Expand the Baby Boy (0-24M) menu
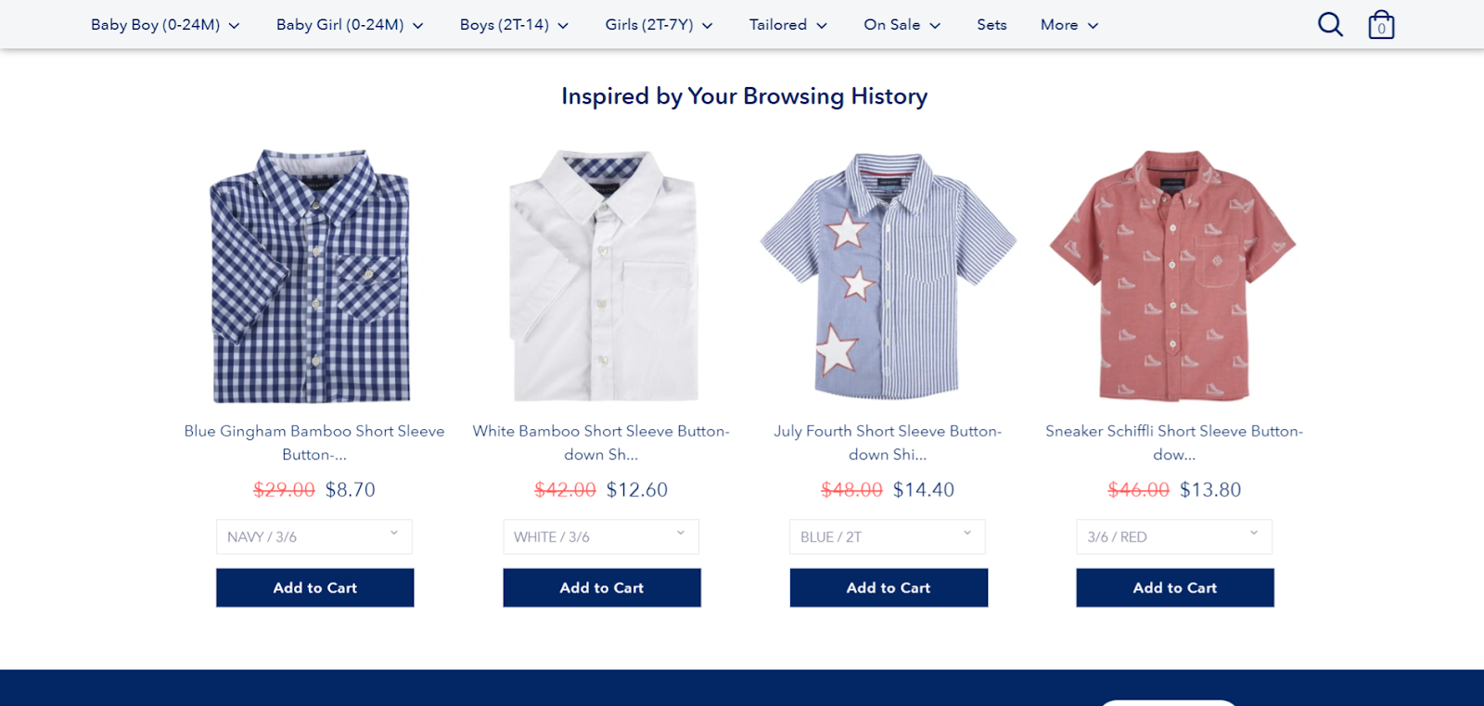 [x=165, y=25]
